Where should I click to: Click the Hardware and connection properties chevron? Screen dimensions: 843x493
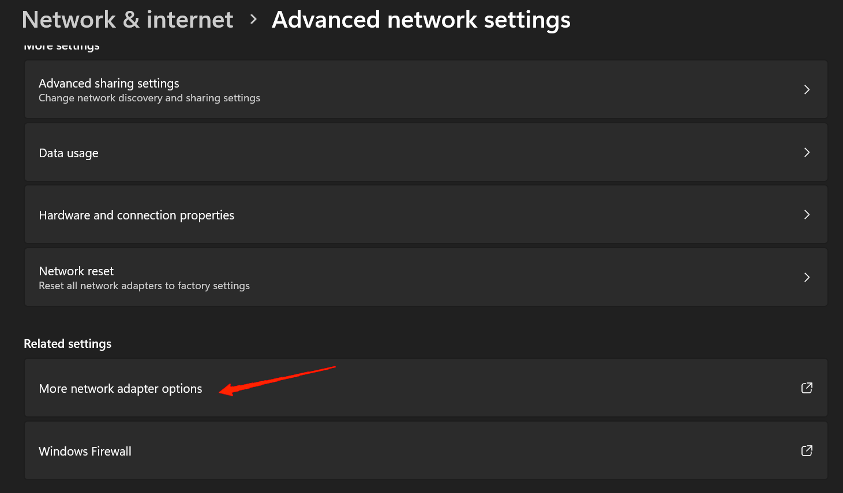click(x=807, y=215)
